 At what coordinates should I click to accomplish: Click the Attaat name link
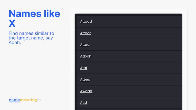pos(85,33)
